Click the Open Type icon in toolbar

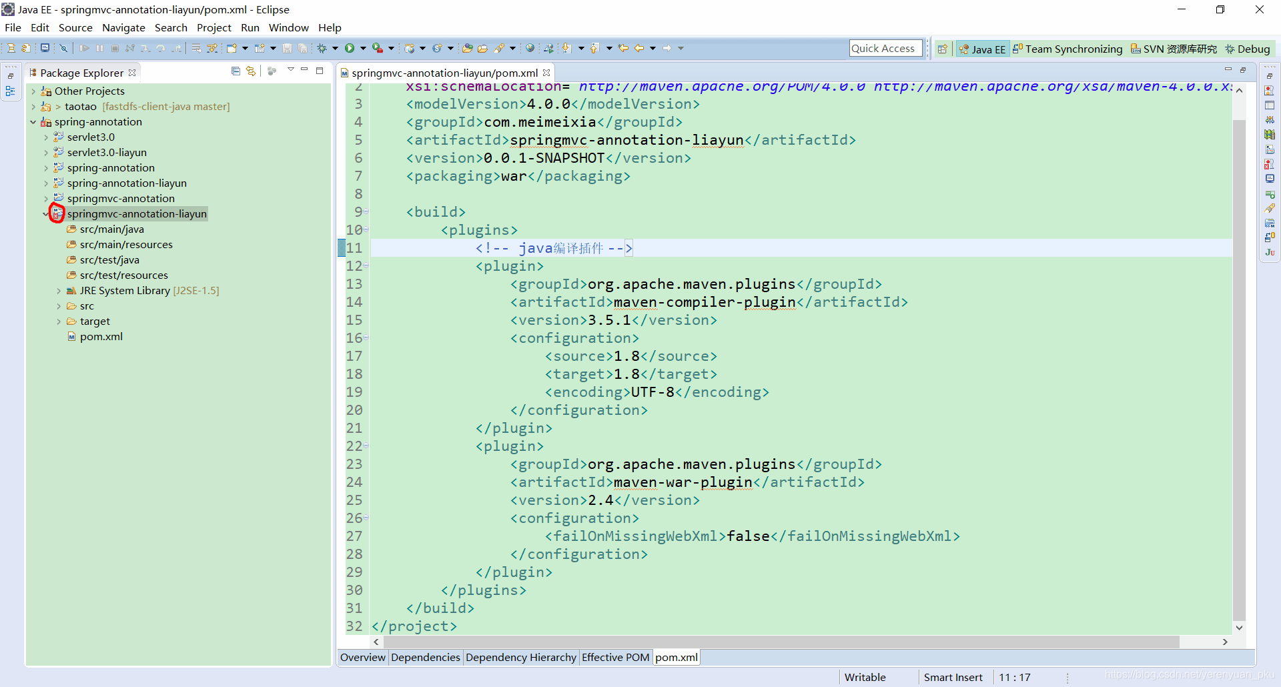(x=468, y=48)
